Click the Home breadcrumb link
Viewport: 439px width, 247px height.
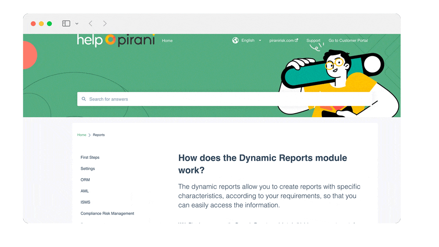(x=82, y=135)
